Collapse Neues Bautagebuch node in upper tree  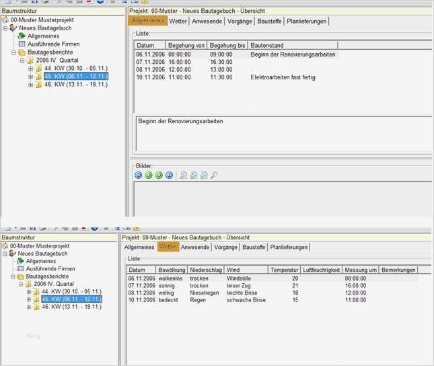(5, 28)
